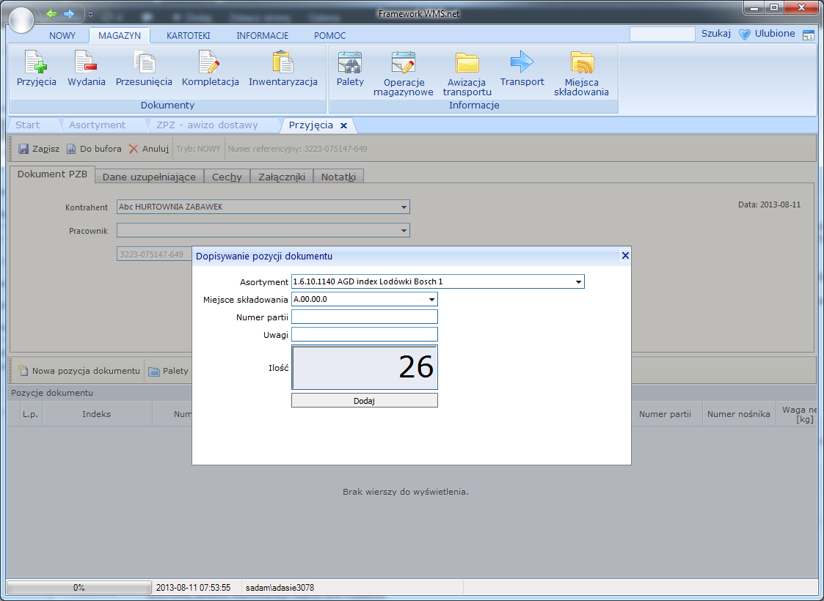824x601 pixels.
Task: Switch to ZPZ - awizo dostawy tab
Action: [207, 125]
